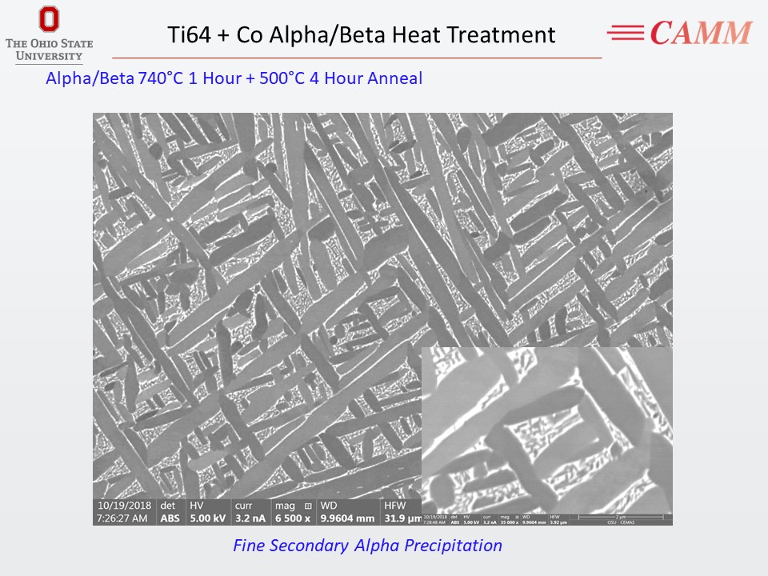Click the 'HV 5.00 kV' field in main databar
Screen dimensions: 768x576
point(207,512)
